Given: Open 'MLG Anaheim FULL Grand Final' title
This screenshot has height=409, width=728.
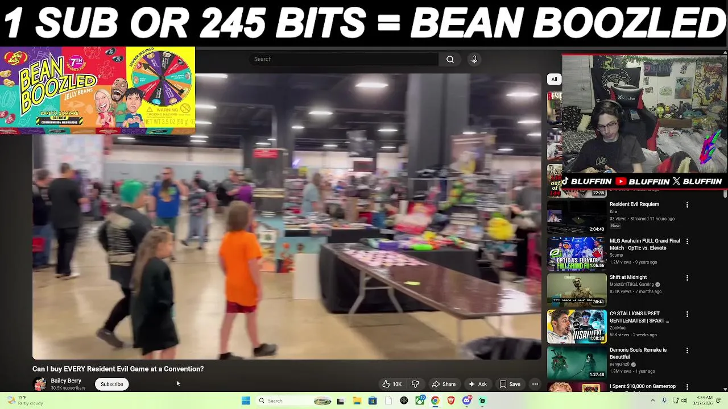Looking at the screenshot, I should [645, 244].
